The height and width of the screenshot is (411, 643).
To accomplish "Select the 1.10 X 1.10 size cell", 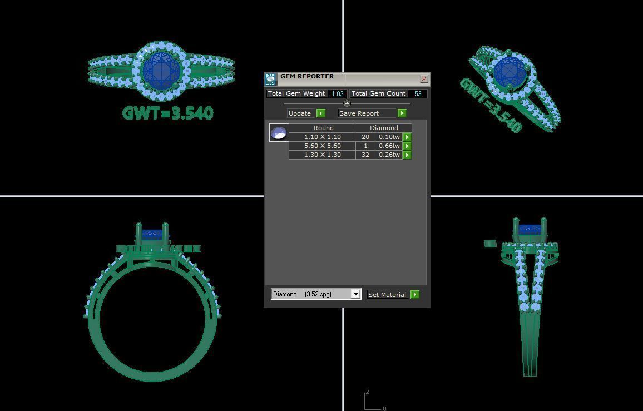I will [322, 137].
